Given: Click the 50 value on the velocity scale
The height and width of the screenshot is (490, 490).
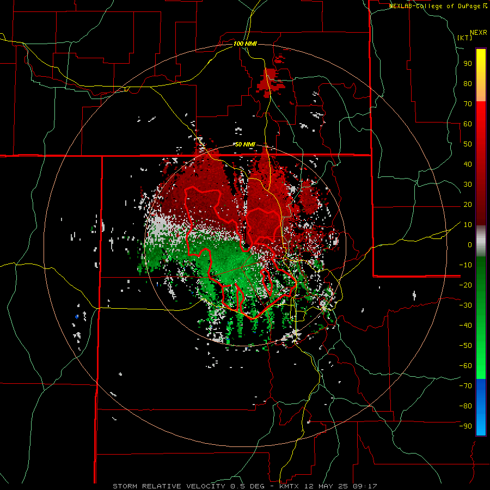Looking at the screenshot, I should click(468, 144).
